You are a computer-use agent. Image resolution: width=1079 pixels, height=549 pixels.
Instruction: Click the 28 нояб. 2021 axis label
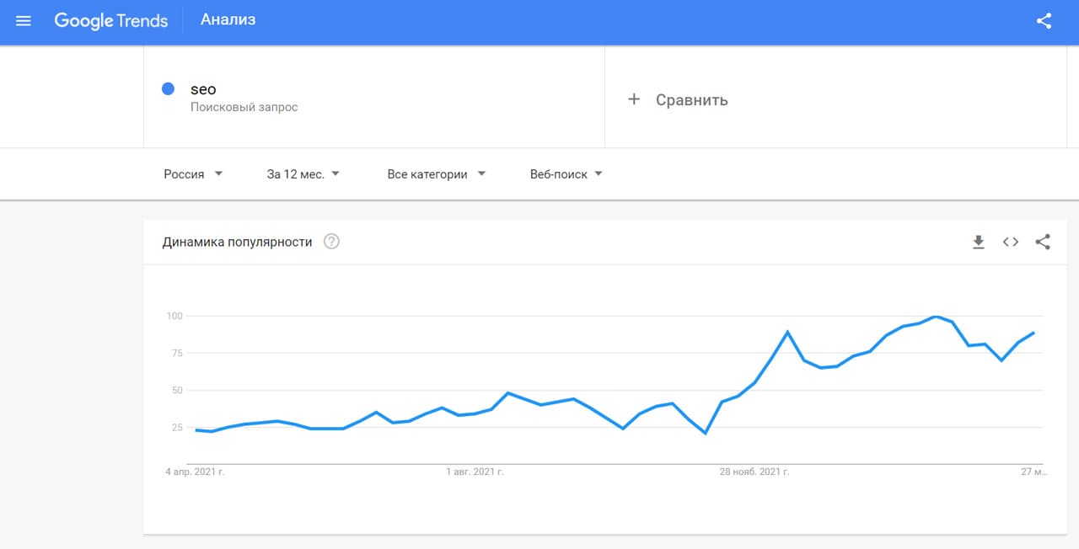click(754, 472)
